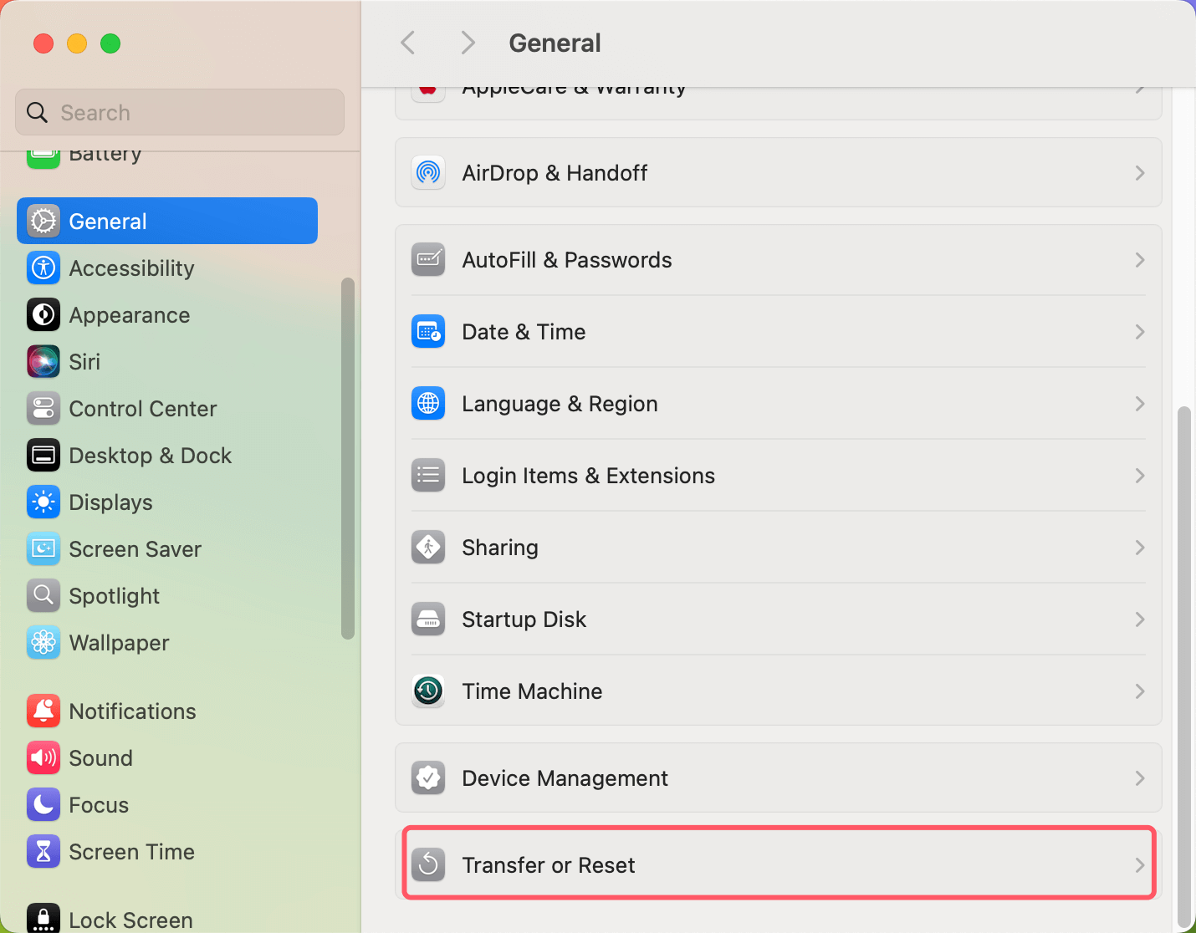Open Screen Saver settings
The height and width of the screenshot is (933, 1196).
(x=43, y=548)
